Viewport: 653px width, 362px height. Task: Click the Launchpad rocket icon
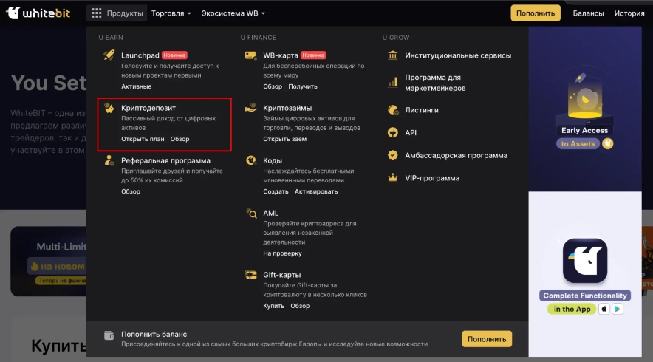(109, 55)
